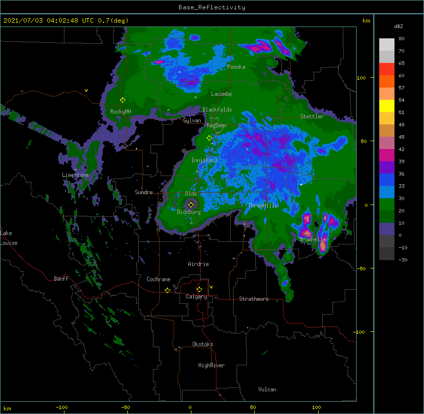This screenshot has height=414, width=424.
Task: Click the RockyMH label
Action: [121, 112]
